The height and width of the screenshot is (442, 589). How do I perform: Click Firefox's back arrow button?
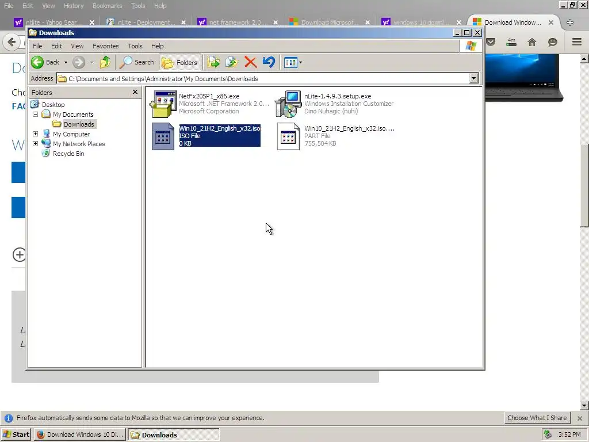(12, 41)
